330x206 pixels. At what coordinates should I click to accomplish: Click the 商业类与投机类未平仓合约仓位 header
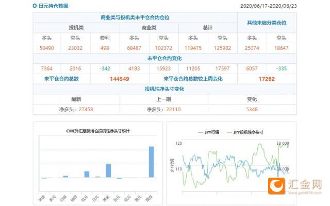pos(135,18)
